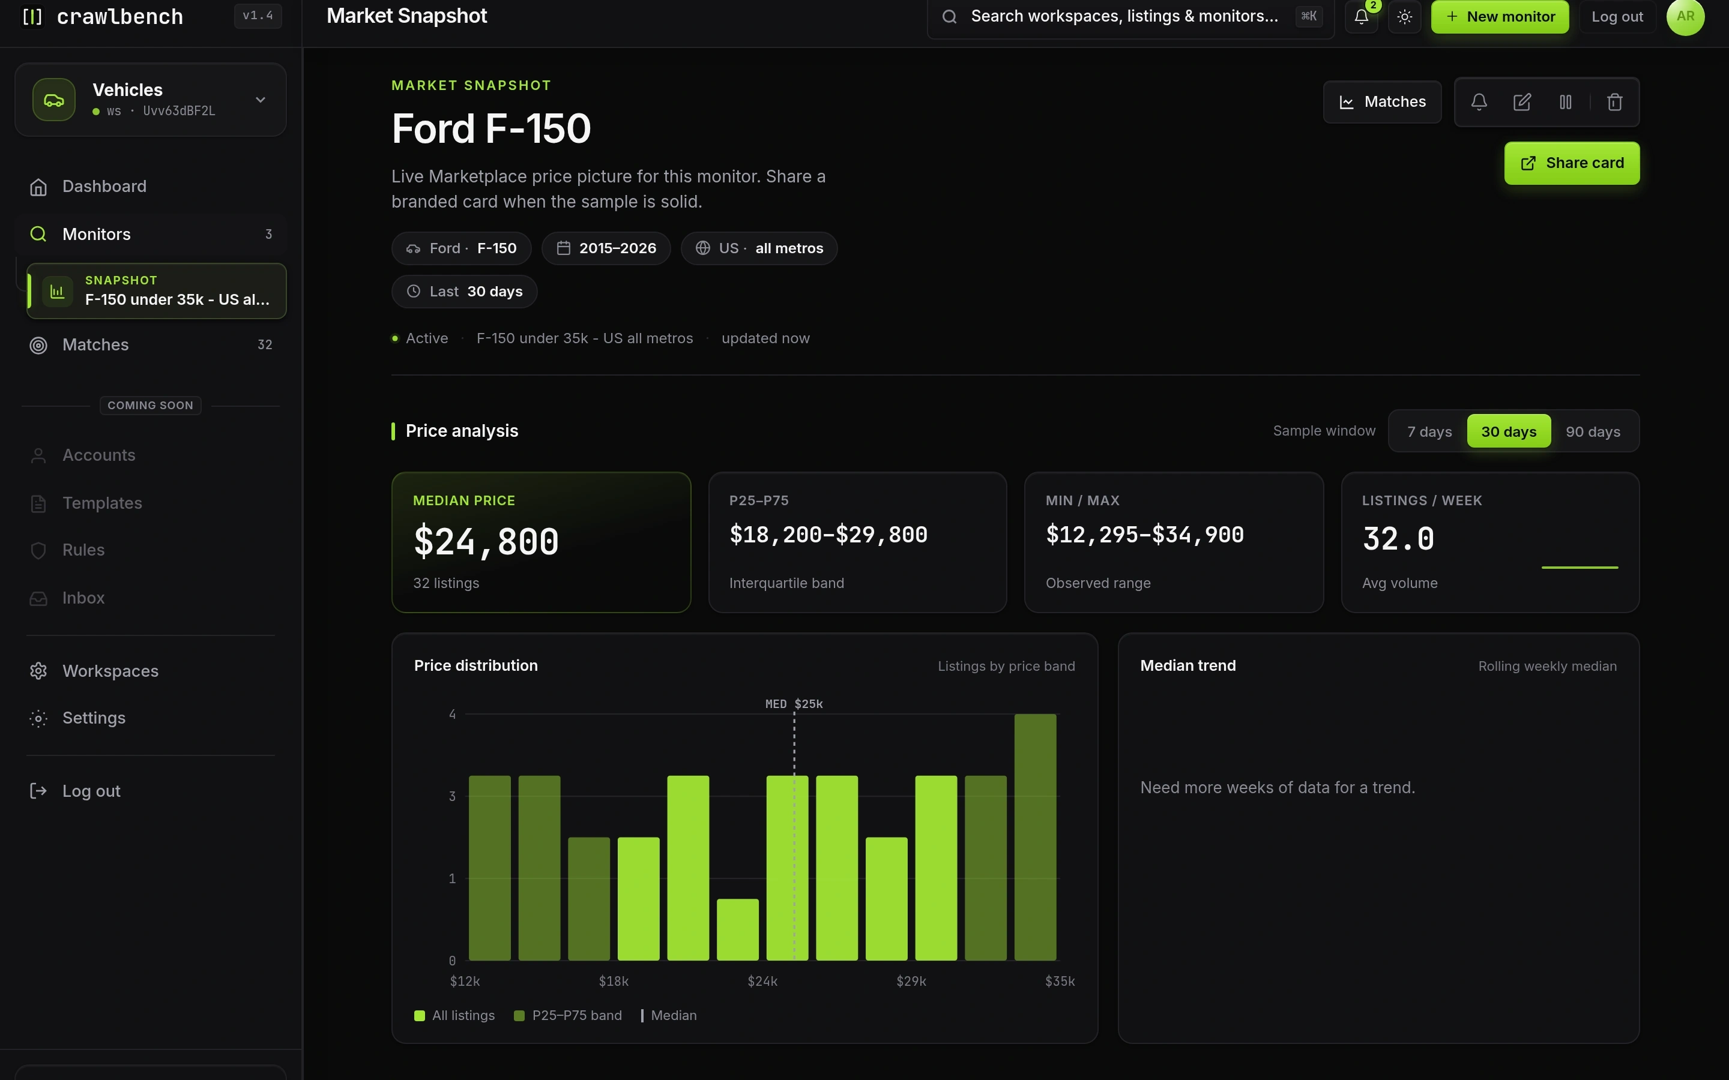Click the 'updated now' status text
1729x1080 pixels.
pos(765,338)
